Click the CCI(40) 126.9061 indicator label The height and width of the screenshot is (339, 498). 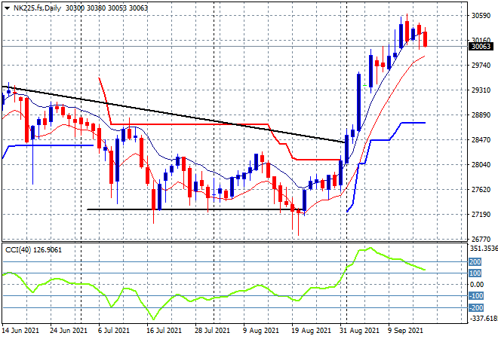[33, 250]
